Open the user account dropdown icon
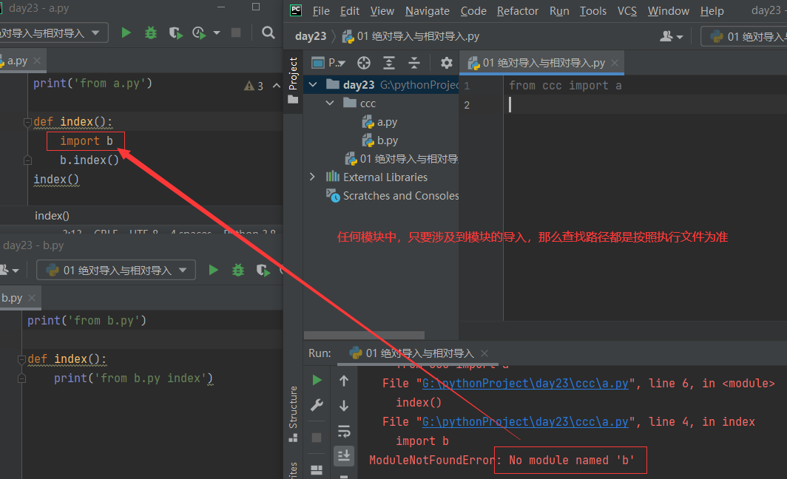The height and width of the screenshot is (479, 787). [671, 36]
